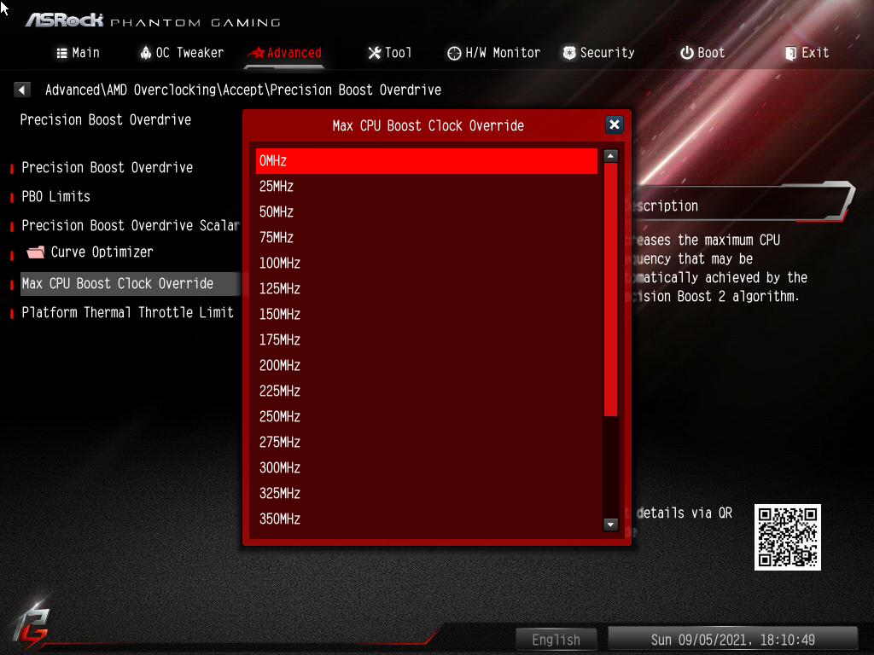874x655 pixels.
Task: Open the Main tab
Action: tap(78, 53)
